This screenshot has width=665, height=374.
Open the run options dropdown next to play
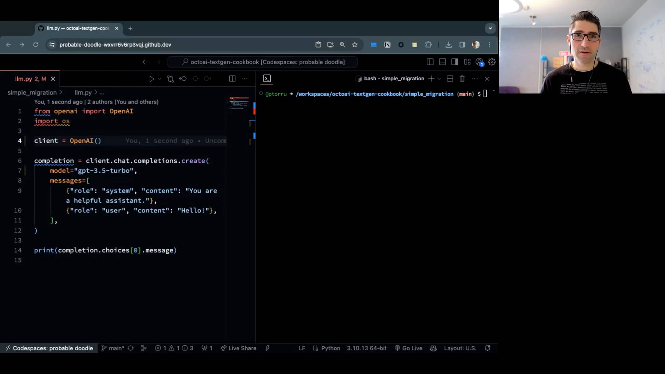click(159, 79)
